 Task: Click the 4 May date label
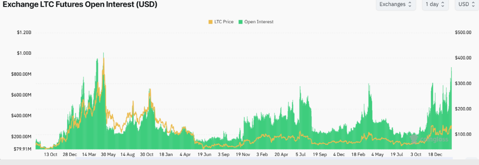[377, 155]
